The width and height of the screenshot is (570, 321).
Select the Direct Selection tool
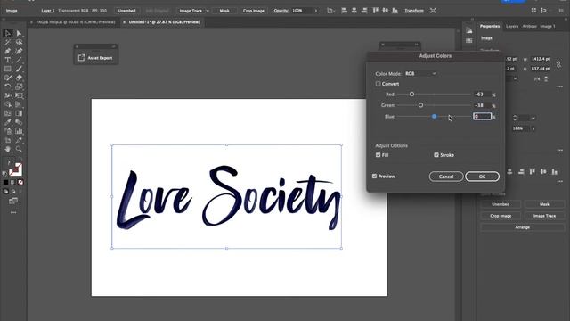coord(19,34)
